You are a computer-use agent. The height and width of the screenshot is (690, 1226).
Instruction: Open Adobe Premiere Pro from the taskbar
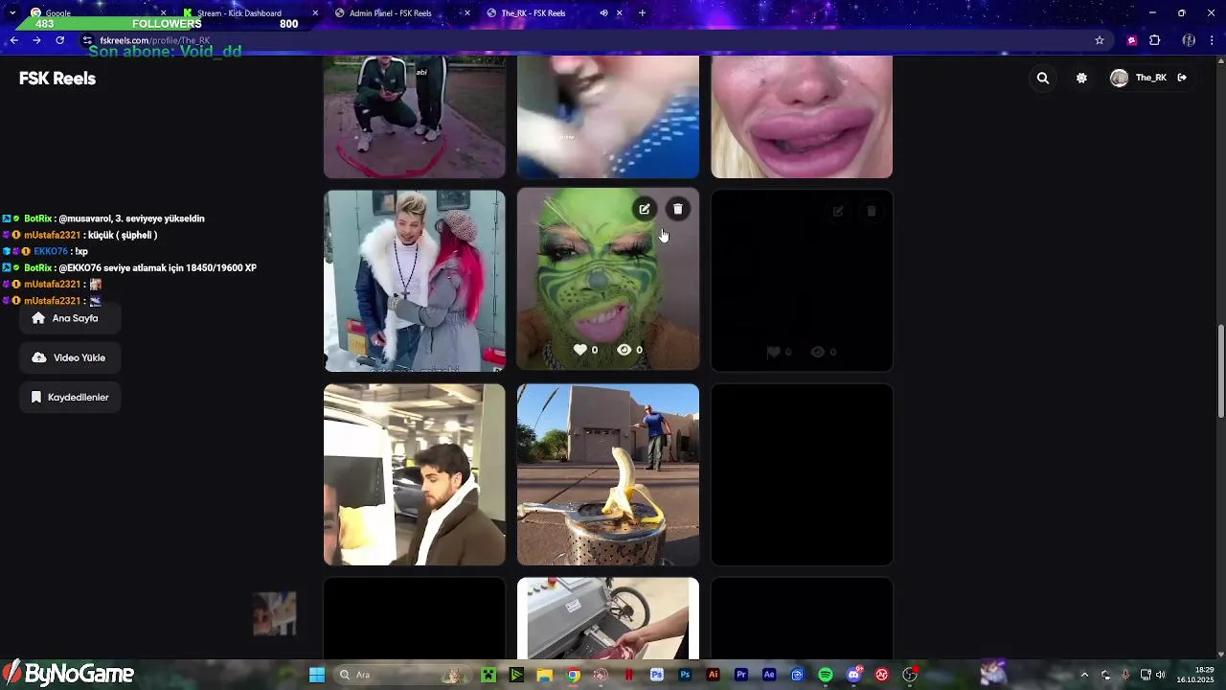point(741,675)
